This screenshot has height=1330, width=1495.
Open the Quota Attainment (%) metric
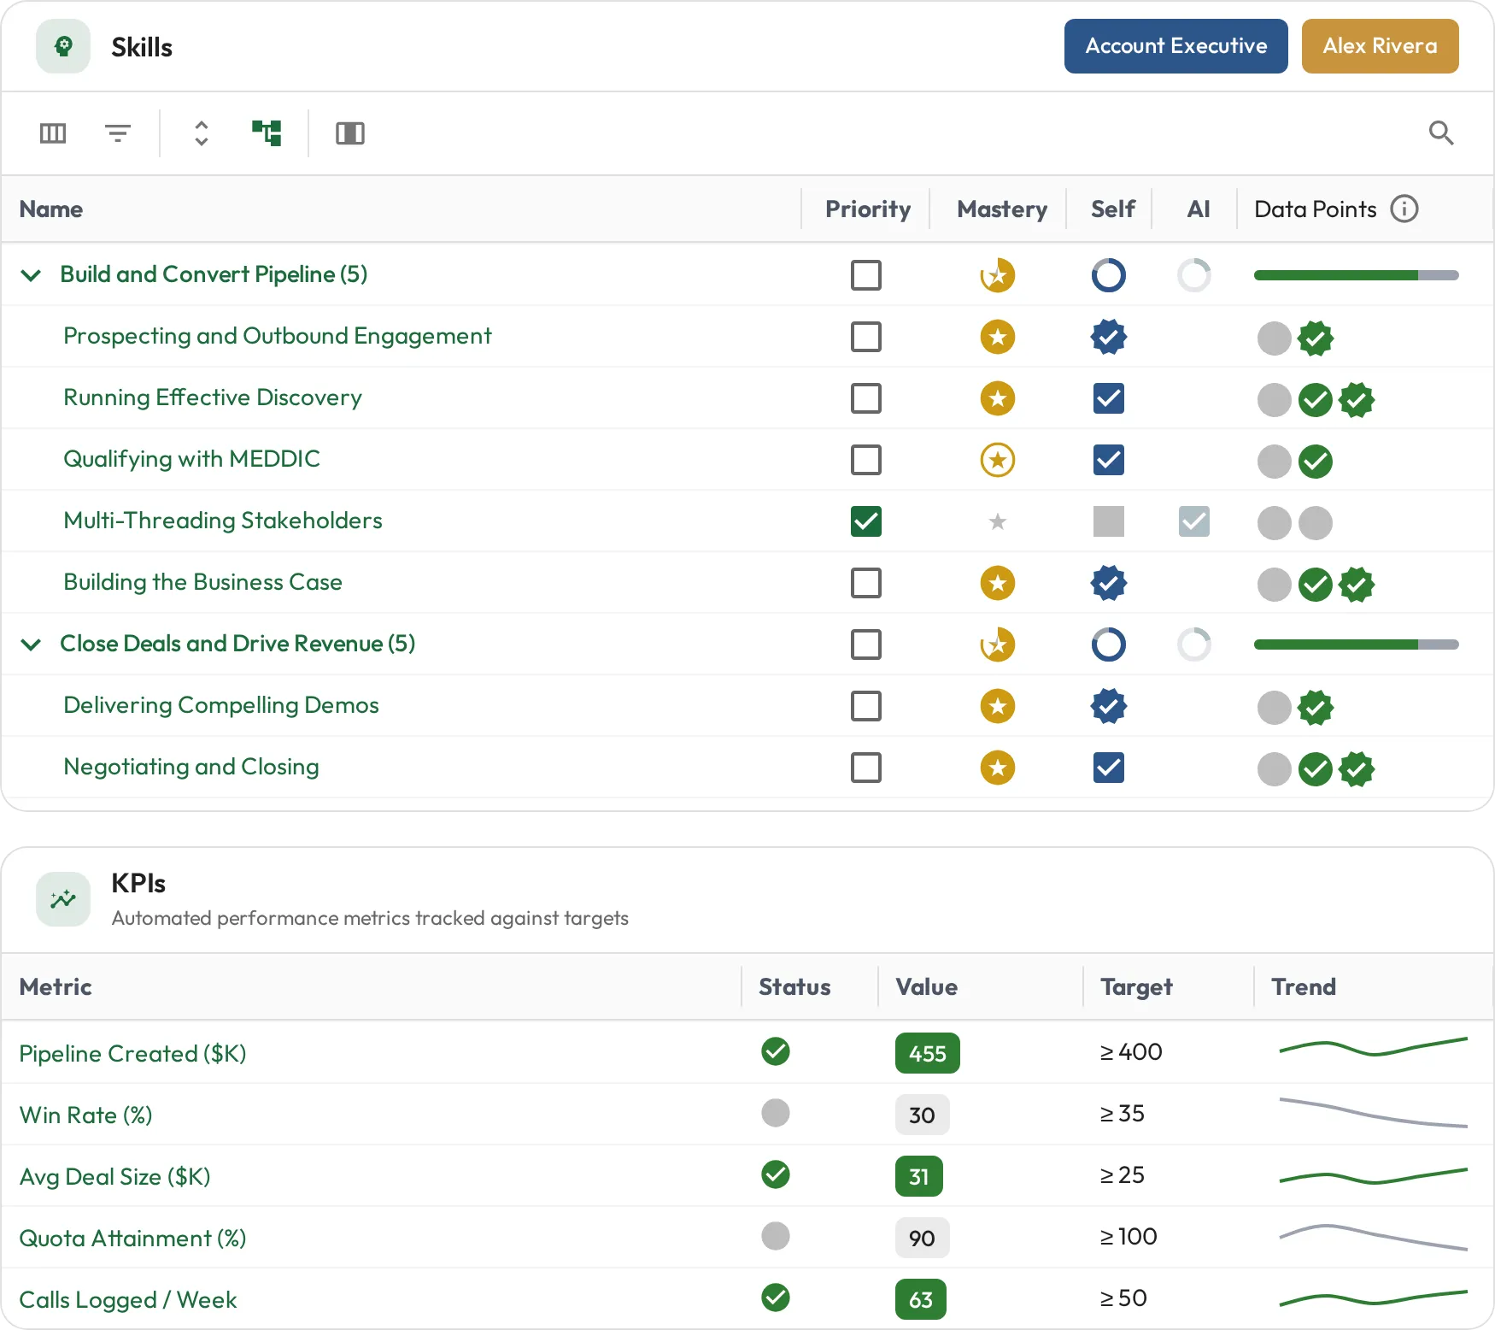point(132,1238)
